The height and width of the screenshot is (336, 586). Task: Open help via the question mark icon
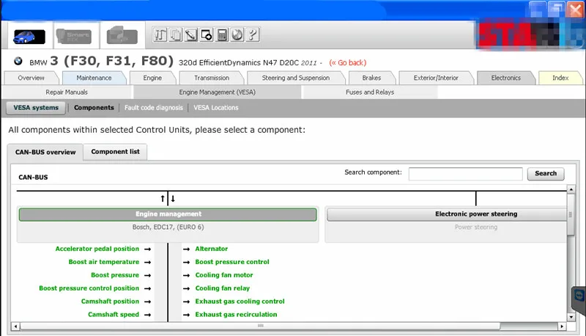[253, 34]
